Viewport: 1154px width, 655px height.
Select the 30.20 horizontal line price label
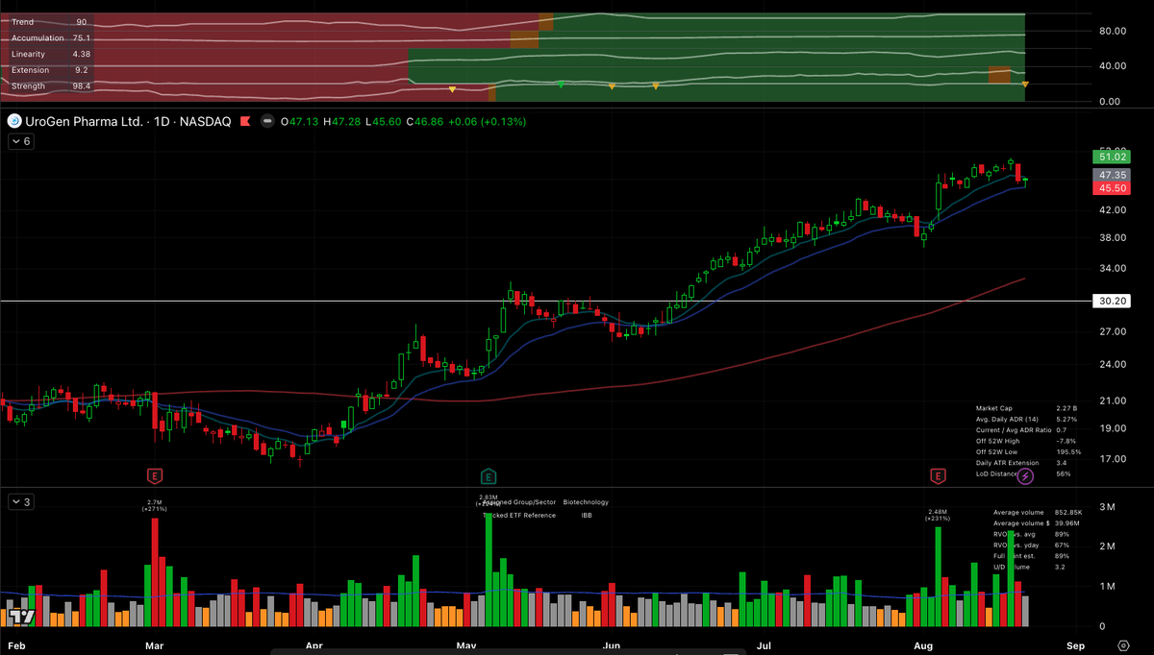tap(1110, 301)
